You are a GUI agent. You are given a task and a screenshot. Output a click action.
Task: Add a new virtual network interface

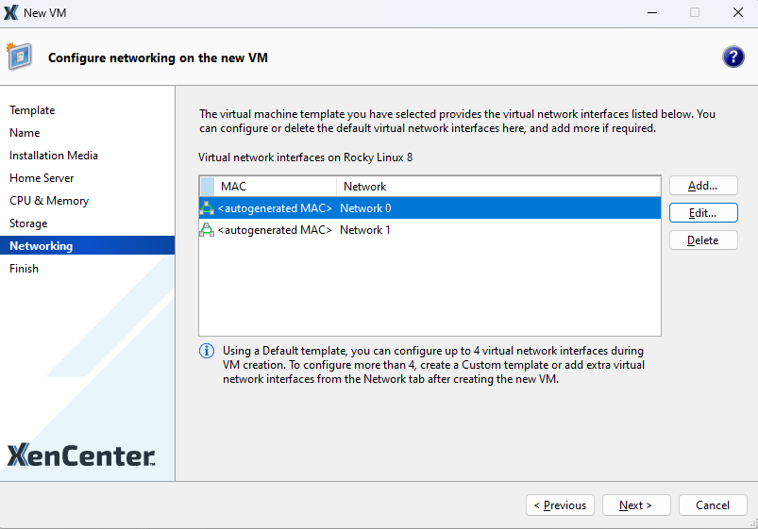703,186
